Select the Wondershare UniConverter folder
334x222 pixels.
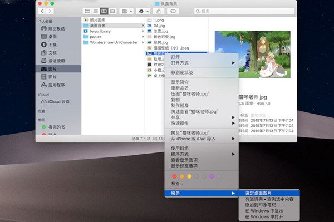tap(114, 42)
